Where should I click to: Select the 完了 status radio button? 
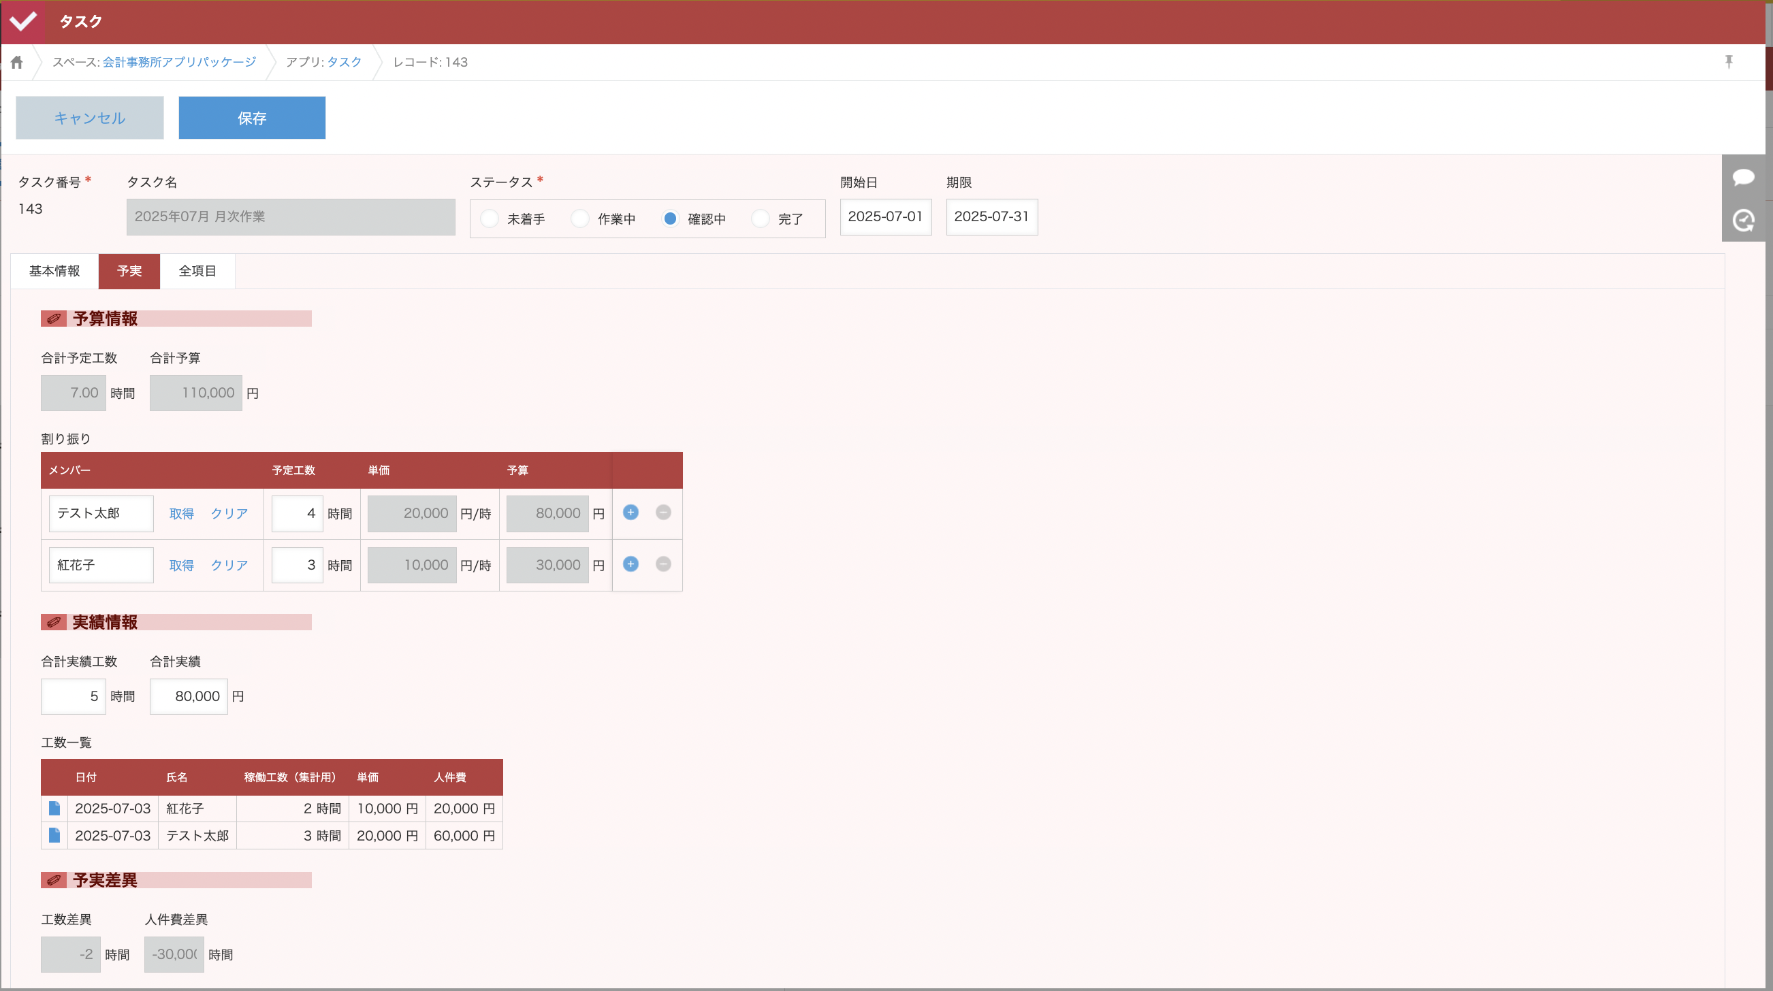coord(761,219)
